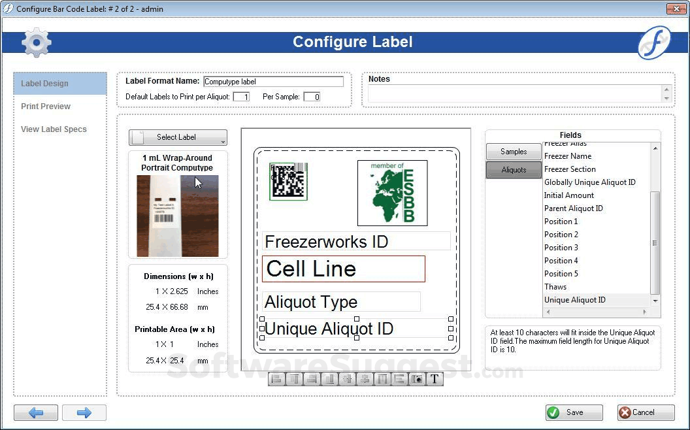This screenshot has width=690, height=430.
Task: Click the Label Format Name text field
Action: (x=273, y=82)
